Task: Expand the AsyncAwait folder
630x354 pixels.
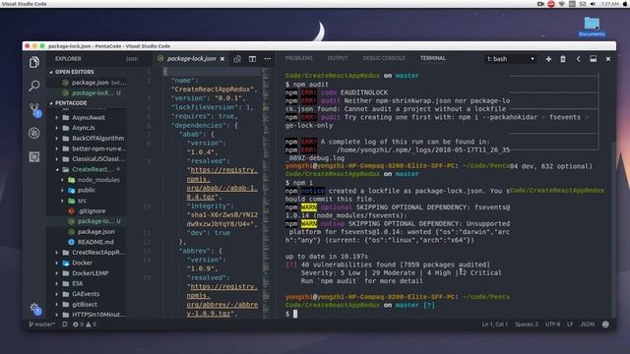Action: [x=89, y=118]
